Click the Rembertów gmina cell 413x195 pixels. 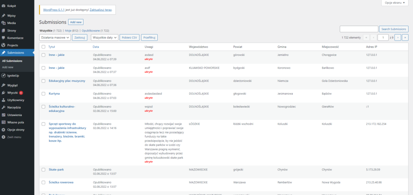coord(285,182)
